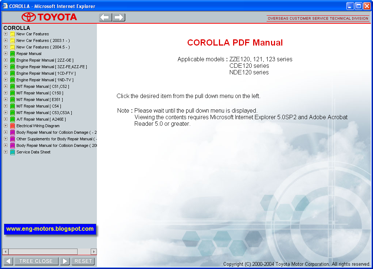This screenshot has height=269, width=373.
Task: Expand the Engine Repair Manual [1CD-FTV] node
Action: (5, 73)
